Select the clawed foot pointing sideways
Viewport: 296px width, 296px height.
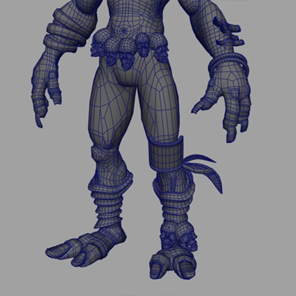86,245
